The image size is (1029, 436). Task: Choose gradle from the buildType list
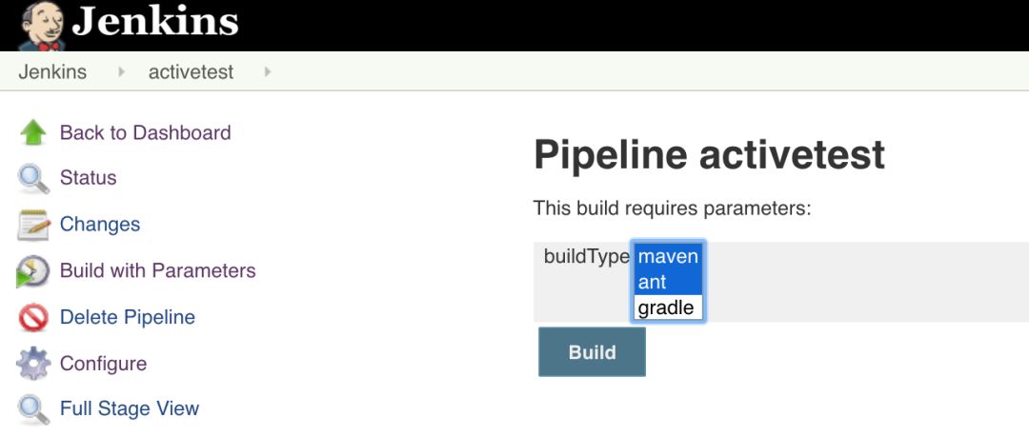coord(668,307)
